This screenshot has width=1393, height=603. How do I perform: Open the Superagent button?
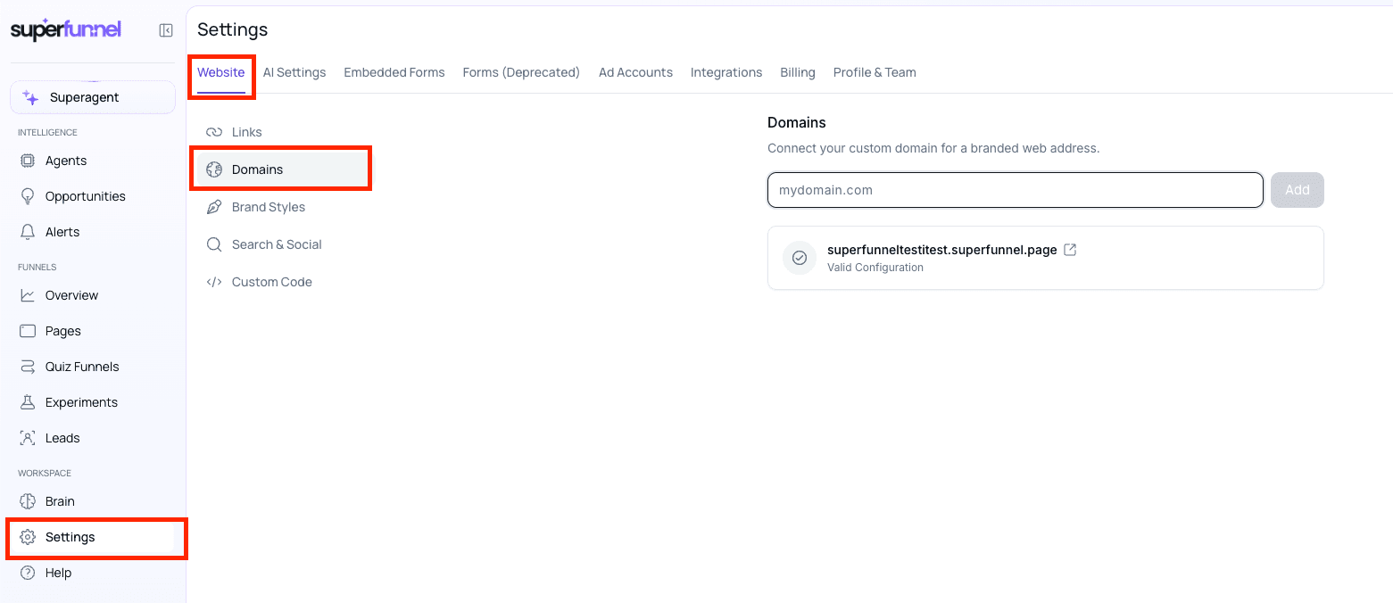pos(93,97)
